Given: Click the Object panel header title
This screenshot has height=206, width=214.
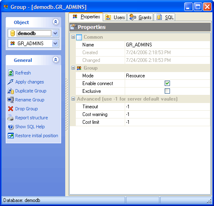Looking at the screenshot, I should 22,22.
